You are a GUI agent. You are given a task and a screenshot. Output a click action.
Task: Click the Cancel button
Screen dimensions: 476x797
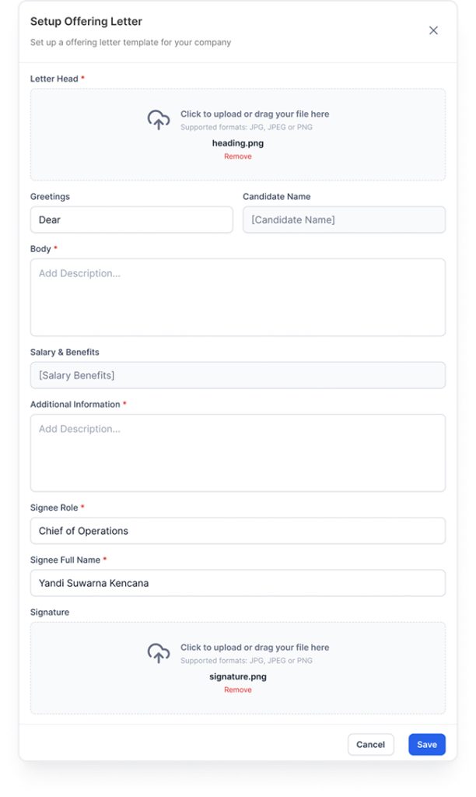370,744
